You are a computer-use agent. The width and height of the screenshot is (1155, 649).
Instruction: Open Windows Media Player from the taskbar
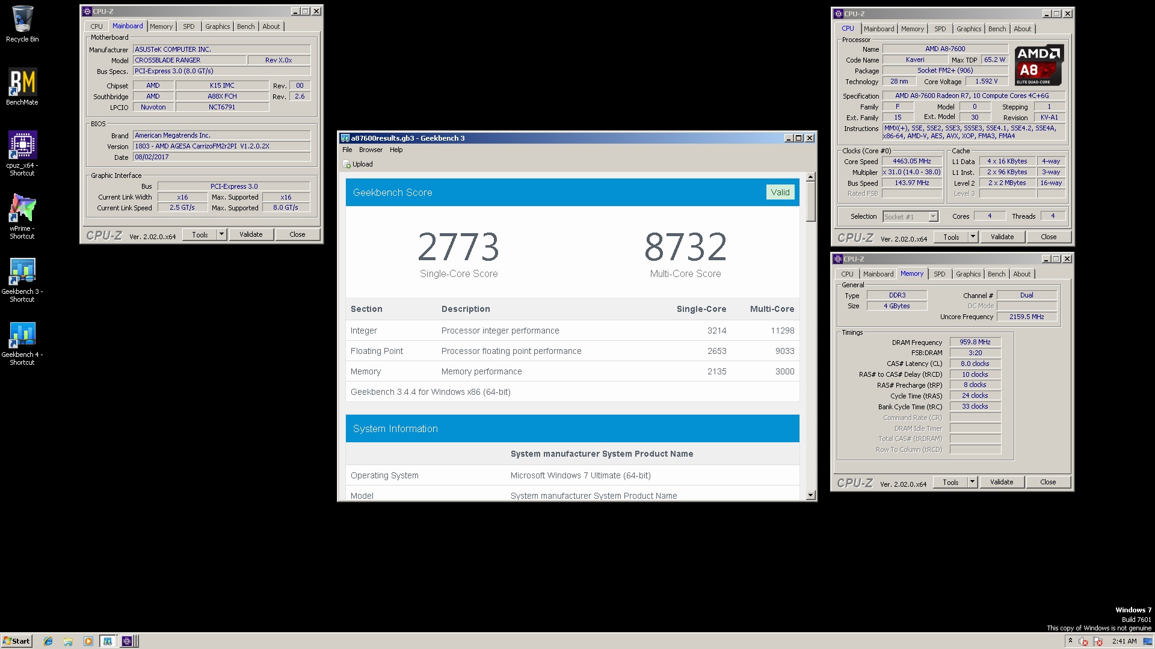click(88, 641)
